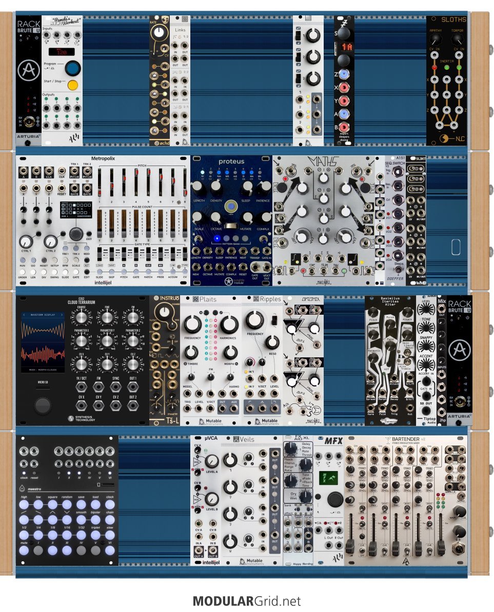Click the HARMONICS knob on Plaits
The image size is (494, 612).
(228, 324)
